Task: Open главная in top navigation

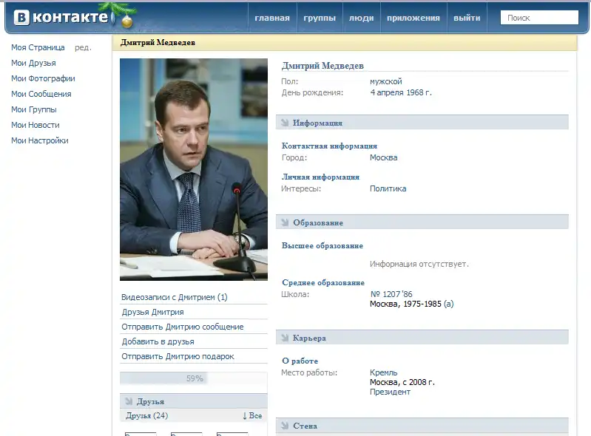Action: [272, 18]
